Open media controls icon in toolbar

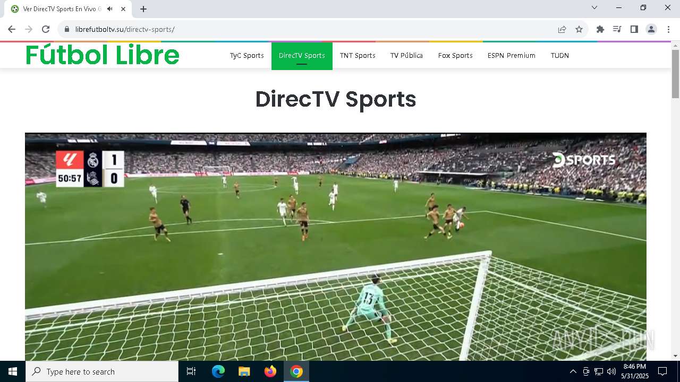(x=617, y=29)
